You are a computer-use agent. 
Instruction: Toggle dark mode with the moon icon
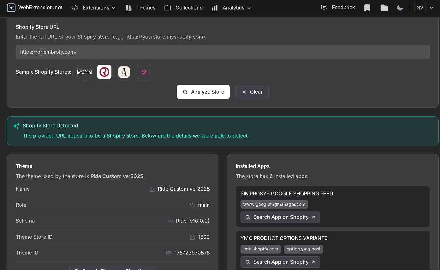(400, 8)
